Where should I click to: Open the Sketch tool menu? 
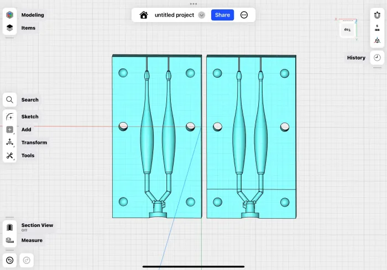click(9, 117)
